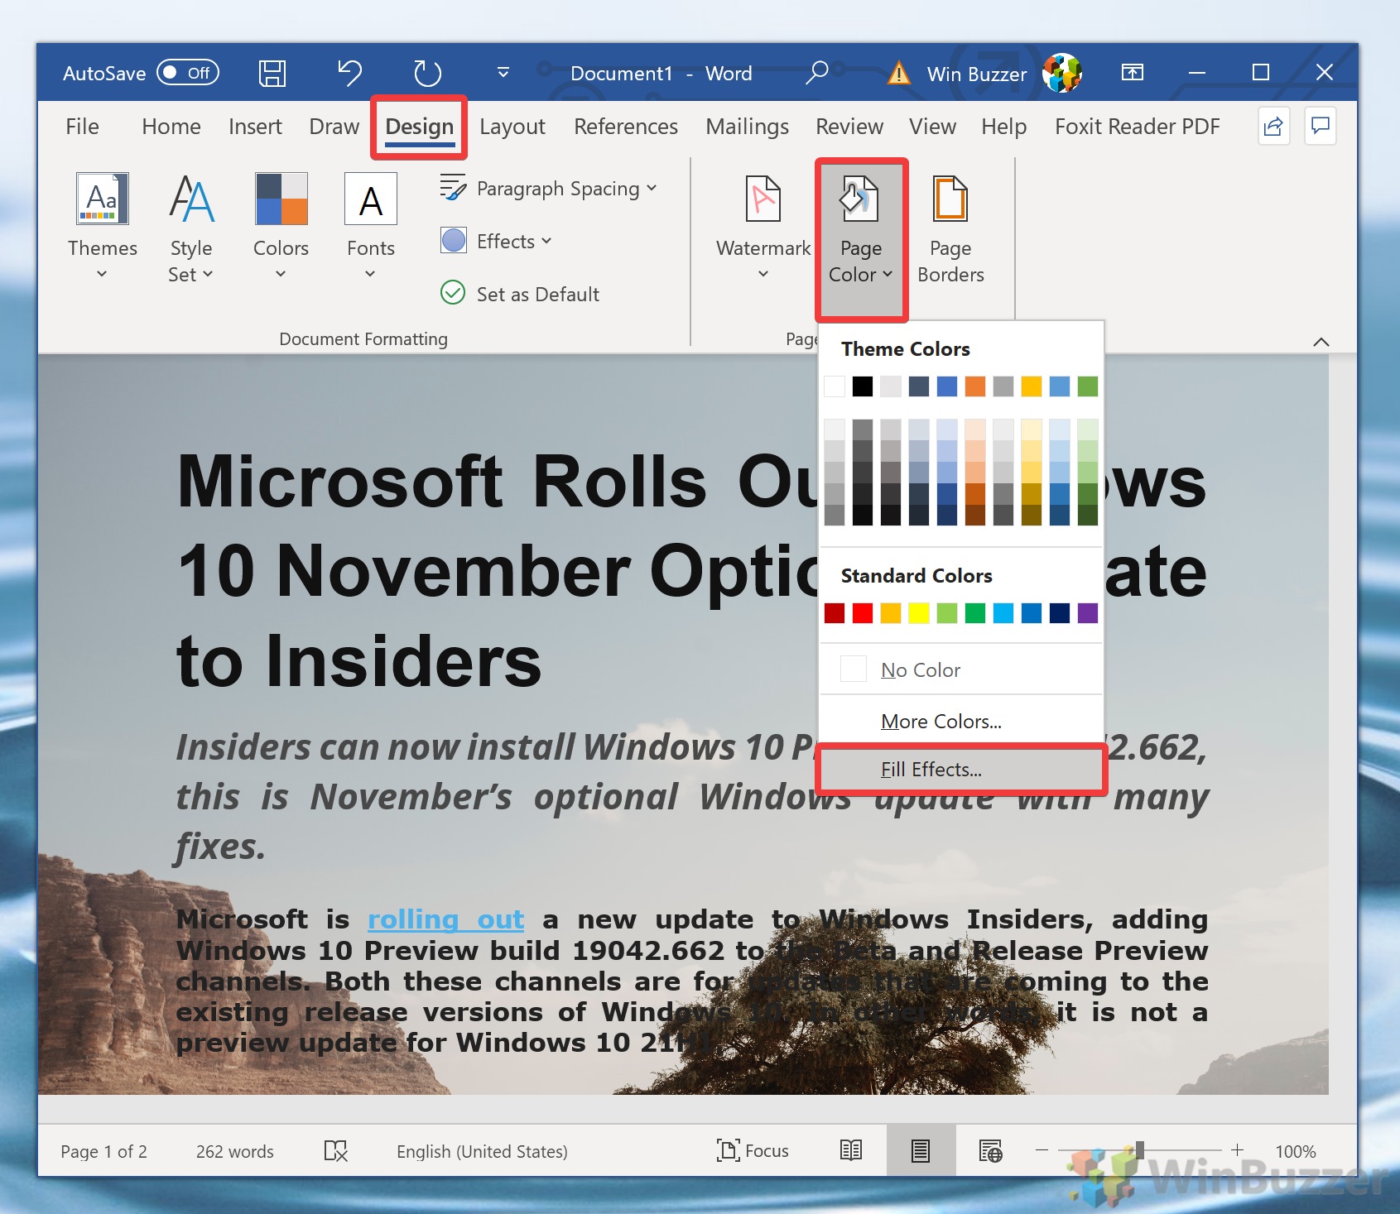
Task: Enable Focus mode in status bar
Action: (x=752, y=1150)
